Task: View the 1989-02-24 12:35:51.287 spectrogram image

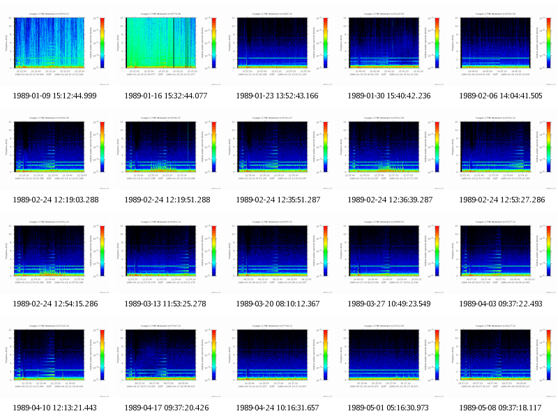Action: tap(278, 151)
